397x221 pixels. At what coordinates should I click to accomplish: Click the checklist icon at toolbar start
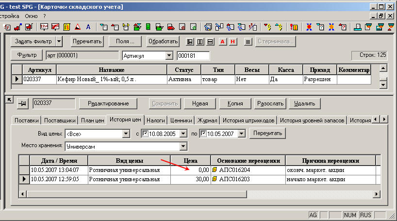pyautogui.click(x=7, y=27)
